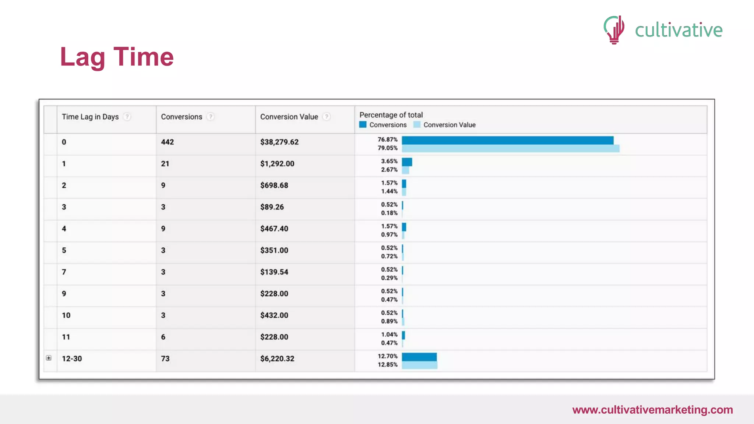Click the Conversions column help icon
This screenshot has height=424, width=754.
(x=211, y=117)
